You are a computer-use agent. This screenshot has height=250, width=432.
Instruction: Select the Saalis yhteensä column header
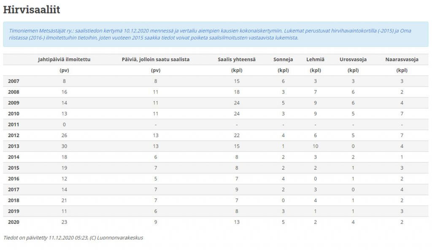(236, 60)
